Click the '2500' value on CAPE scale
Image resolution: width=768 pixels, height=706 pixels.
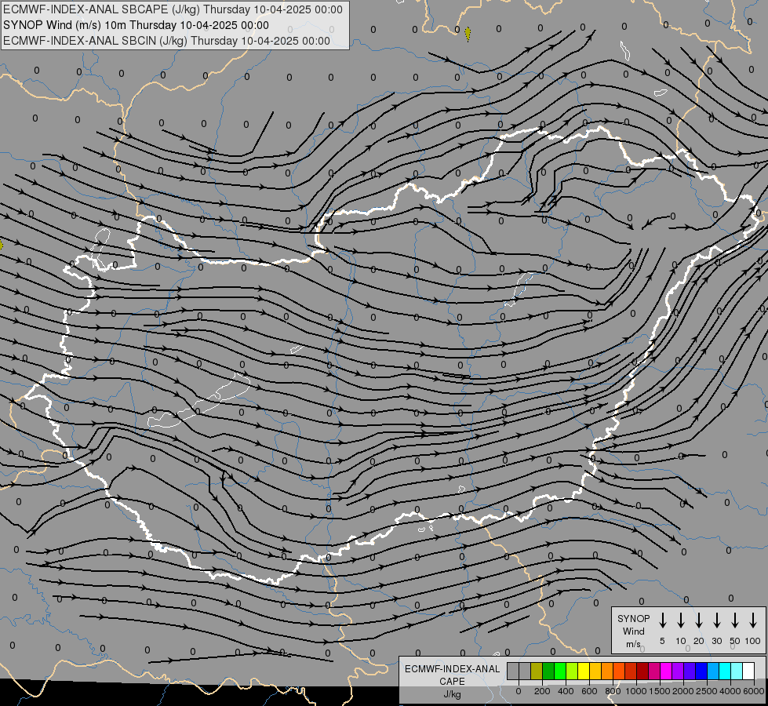pos(707,691)
